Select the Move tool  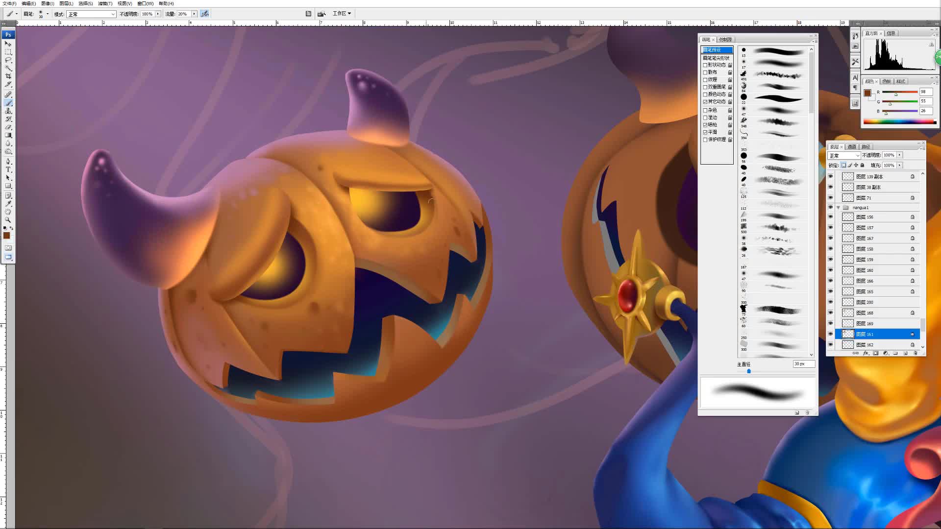[x=8, y=44]
